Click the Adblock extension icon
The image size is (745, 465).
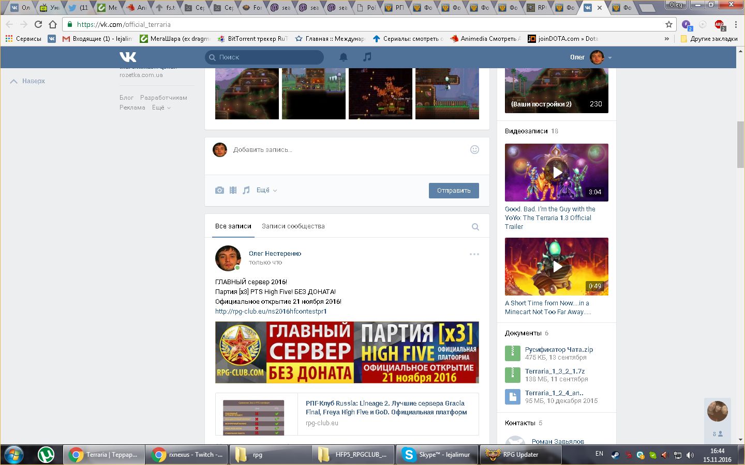719,24
